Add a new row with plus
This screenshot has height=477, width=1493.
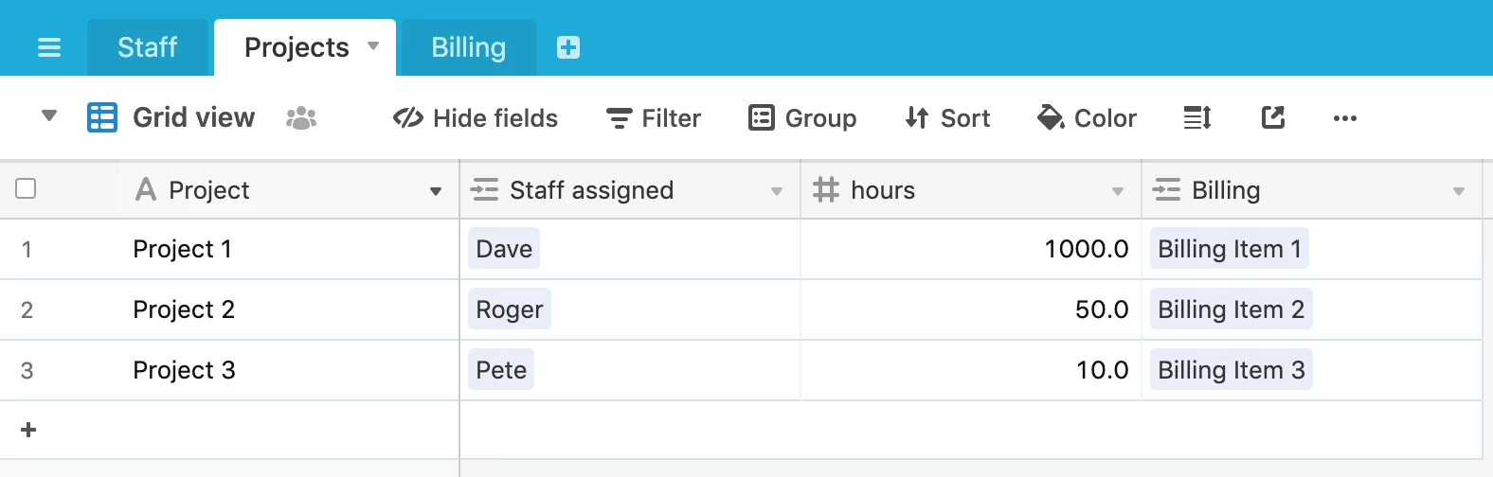28,430
